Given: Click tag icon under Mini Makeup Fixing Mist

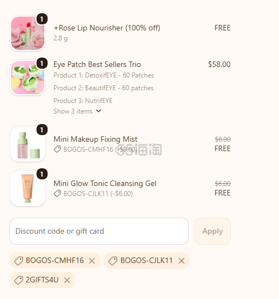Looking at the screenshot, I should point(58,149).
